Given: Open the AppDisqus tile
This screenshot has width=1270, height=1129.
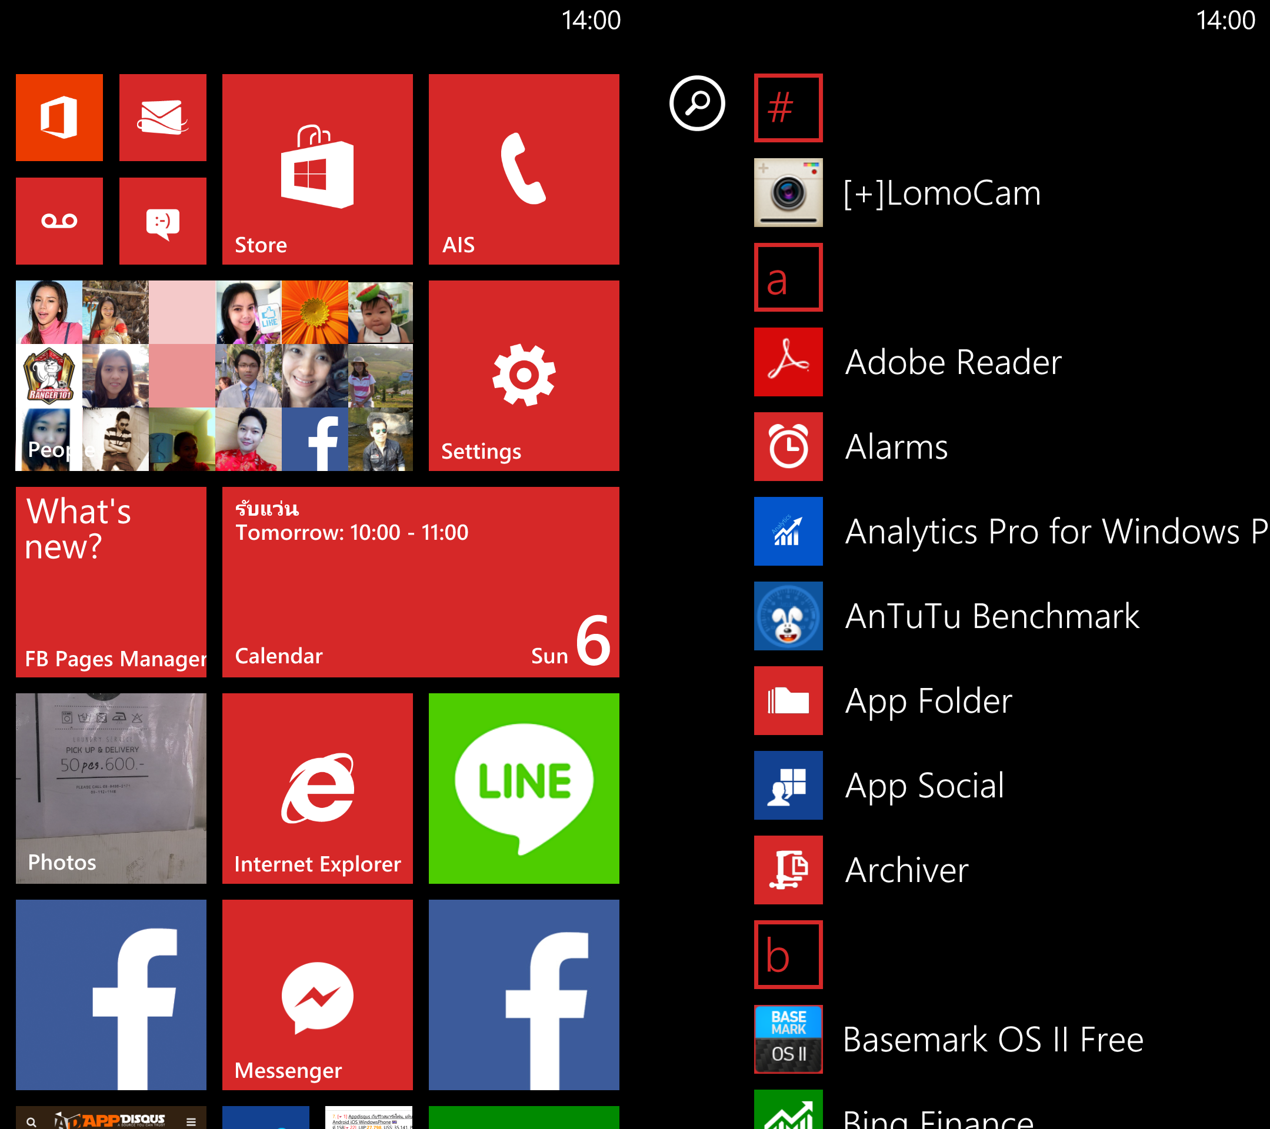Looking at the screenshot, I should (x=111, y=1117).
